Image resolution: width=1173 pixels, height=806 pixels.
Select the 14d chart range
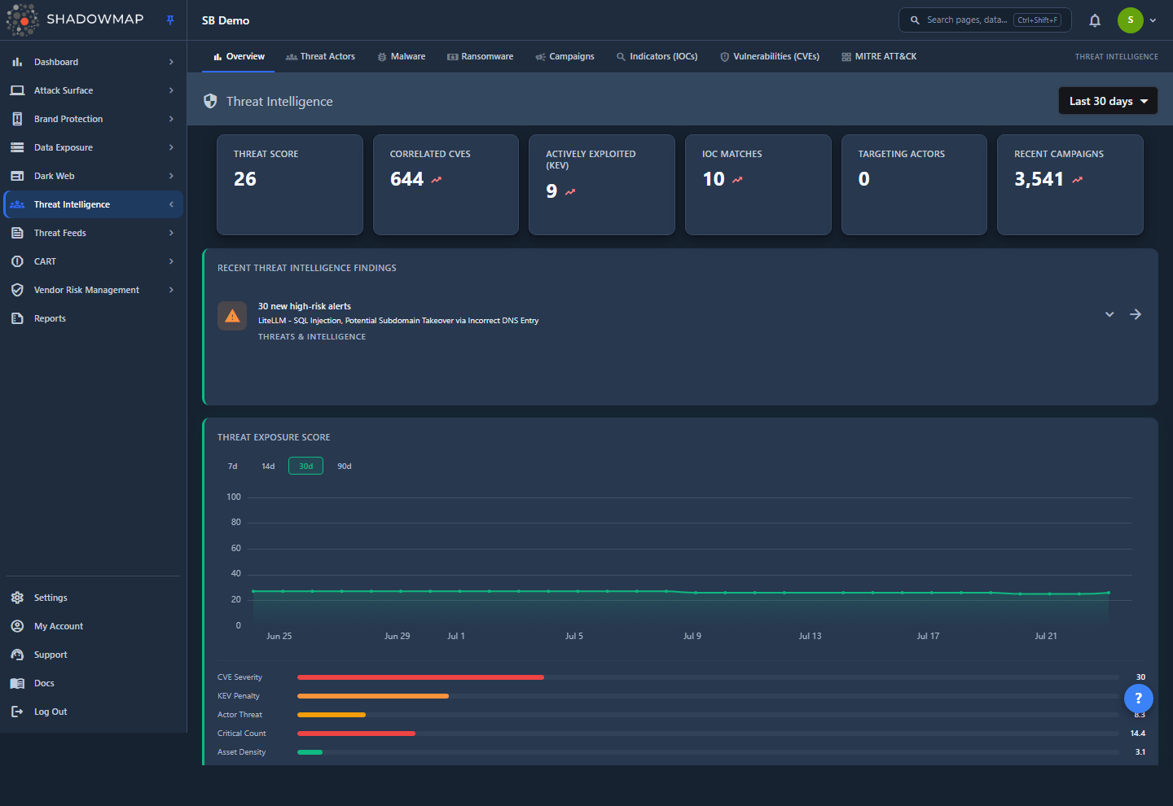[x=268, y=467]
